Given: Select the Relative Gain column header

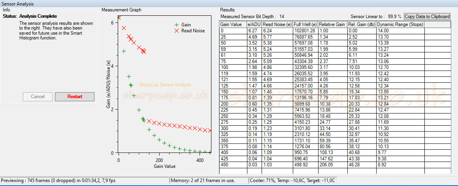Looking at the screenshot, I should pos(332,24).
